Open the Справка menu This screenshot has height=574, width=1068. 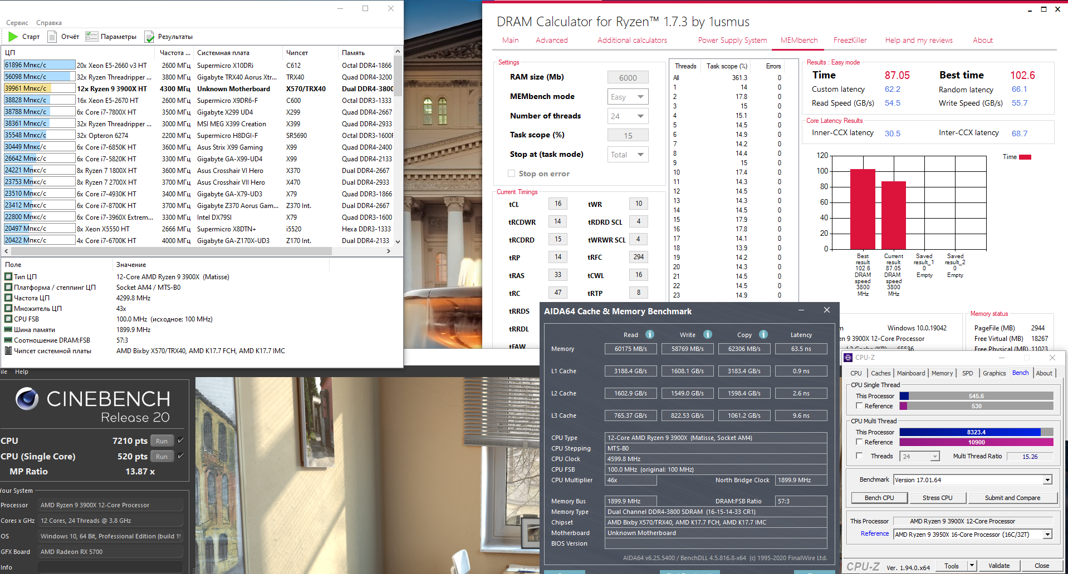coord(49,23)
